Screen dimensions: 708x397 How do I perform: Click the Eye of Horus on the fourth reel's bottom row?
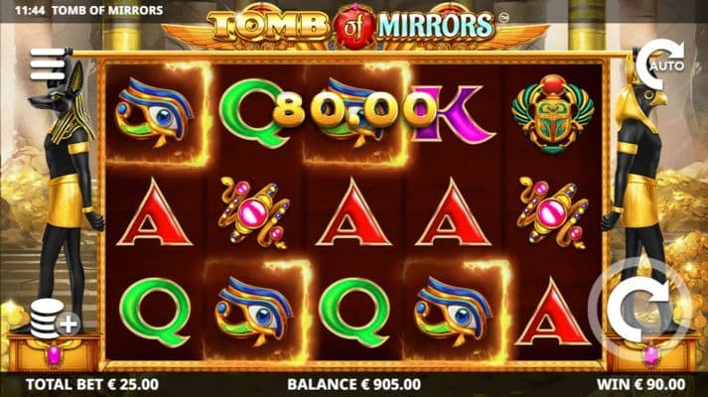tap(454, 313)
